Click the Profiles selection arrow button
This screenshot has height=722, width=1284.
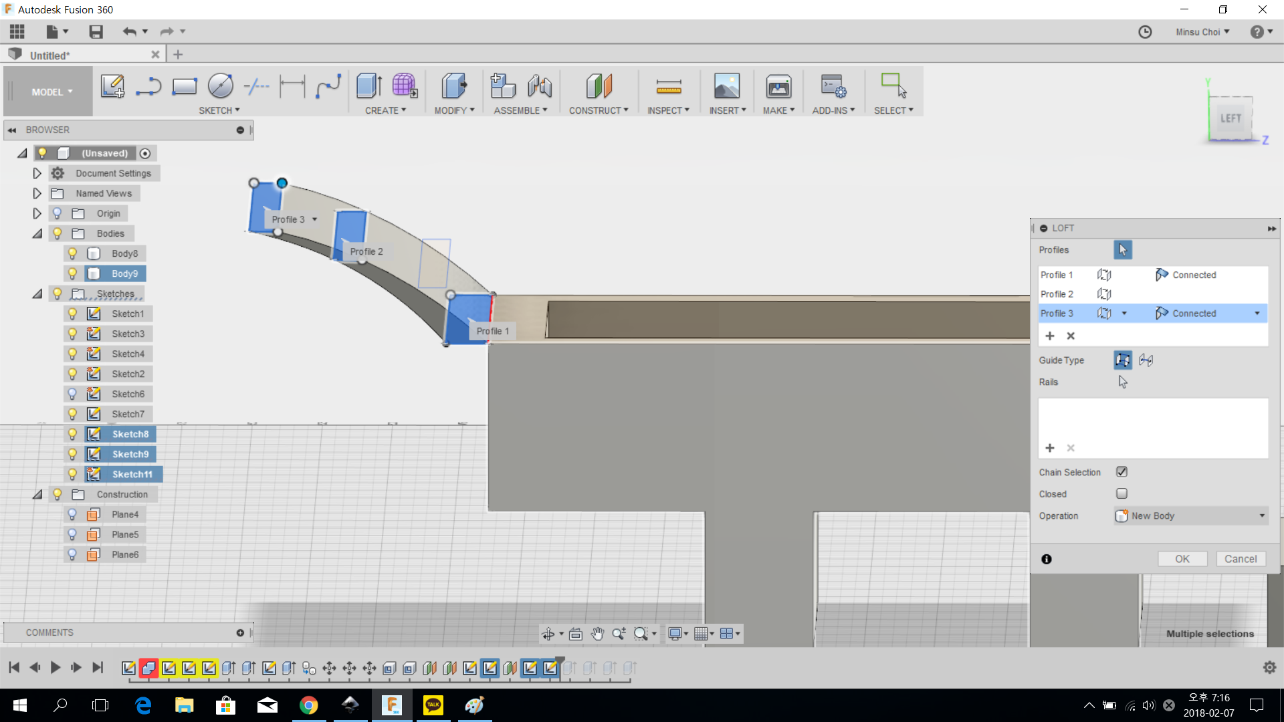1123,249
